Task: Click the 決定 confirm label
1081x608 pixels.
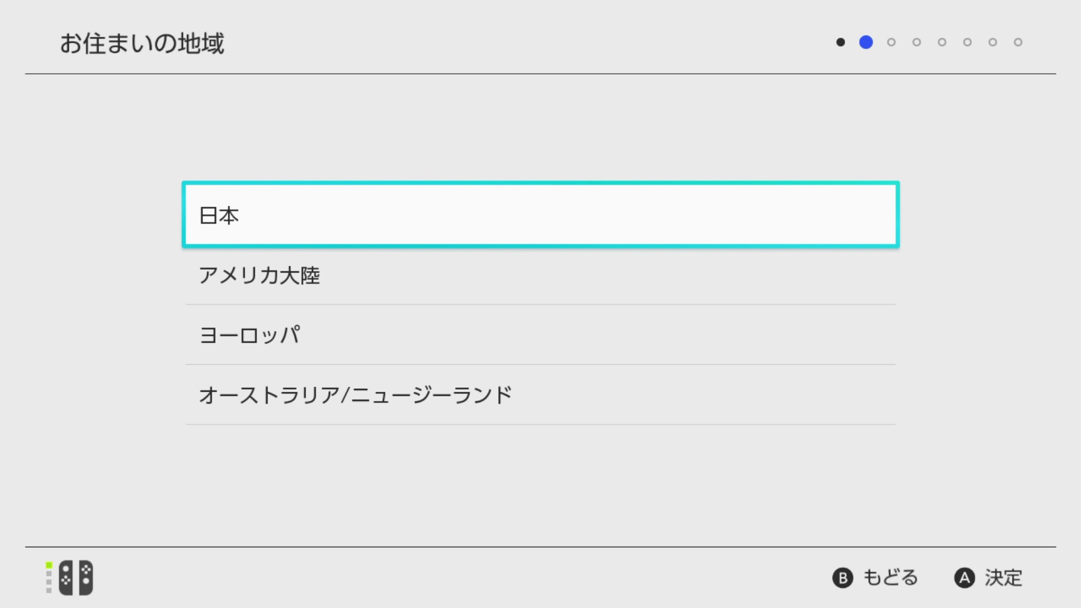Action: (x=1003, y=578)
